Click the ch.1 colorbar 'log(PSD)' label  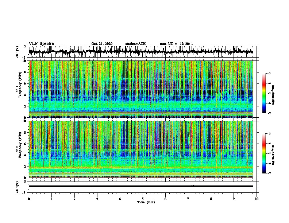(273, 95)
